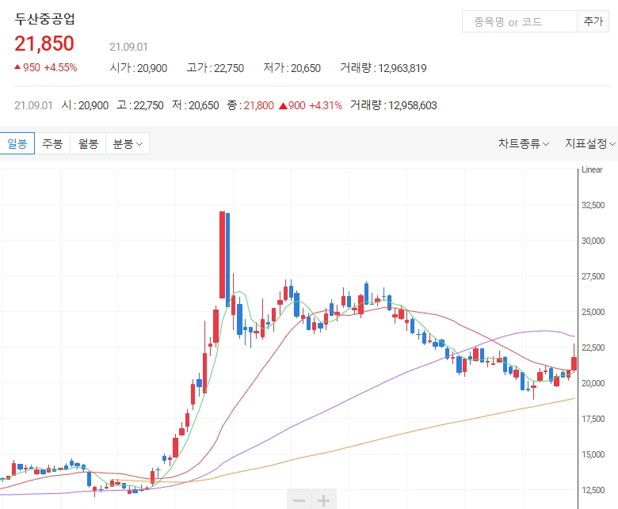Click the tallest red candlestick at the peak

coord(223,255)
